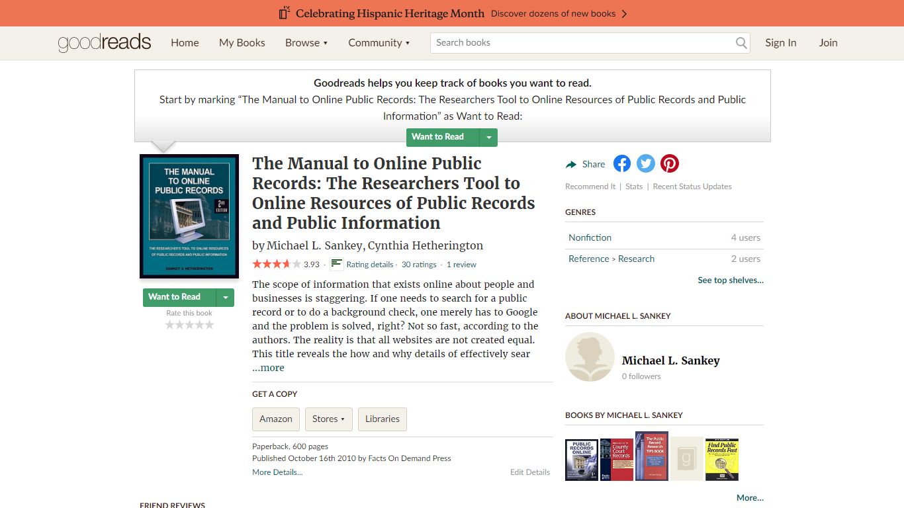Go to Home

(x=185, y=42)
